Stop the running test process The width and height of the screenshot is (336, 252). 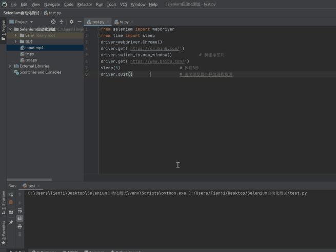point(11,202)
